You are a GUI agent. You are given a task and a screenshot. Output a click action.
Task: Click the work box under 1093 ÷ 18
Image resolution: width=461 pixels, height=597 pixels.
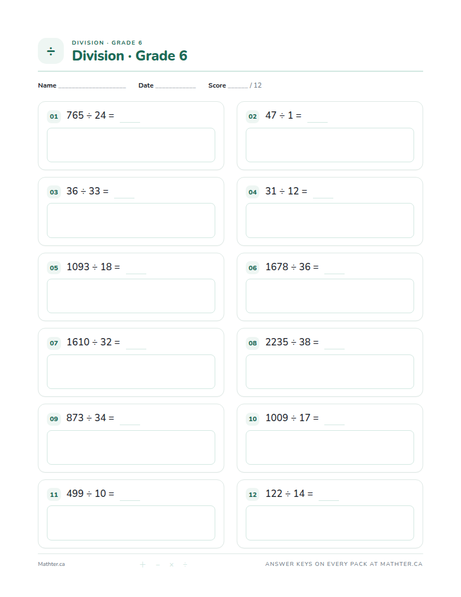pos(131,296)
